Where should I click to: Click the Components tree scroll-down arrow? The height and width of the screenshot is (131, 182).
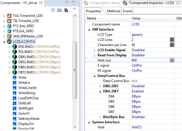coord(75,127)
